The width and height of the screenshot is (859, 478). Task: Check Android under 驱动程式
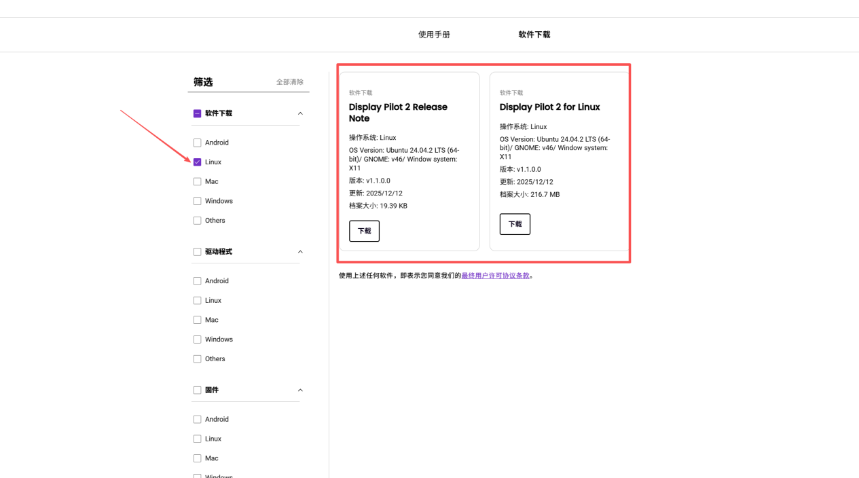pyautogui.click(x=198, y=281)
